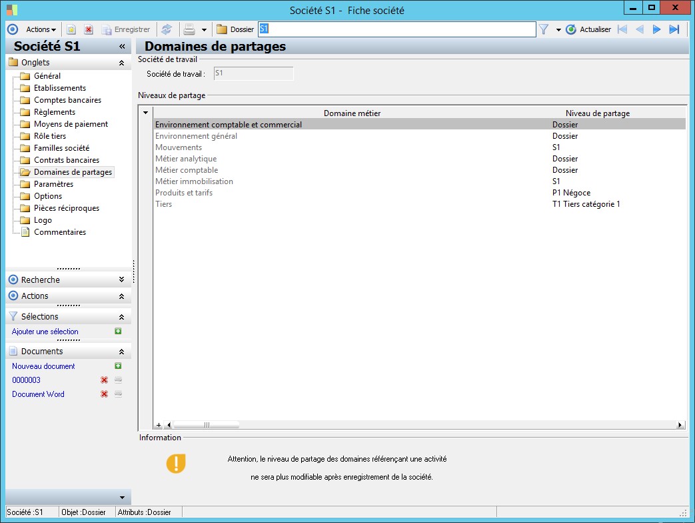Open the print options dropdown arrow
Viewport: 695px width, 523px height.
[x=204, y=30]
